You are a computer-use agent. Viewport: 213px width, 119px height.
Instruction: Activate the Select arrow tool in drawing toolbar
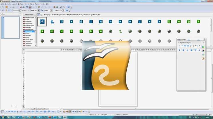pyautogui.click(x=3, y=112)
